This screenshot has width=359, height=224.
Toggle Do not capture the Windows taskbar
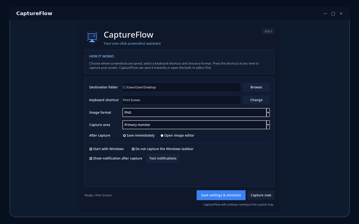click(x=163, y=149)
